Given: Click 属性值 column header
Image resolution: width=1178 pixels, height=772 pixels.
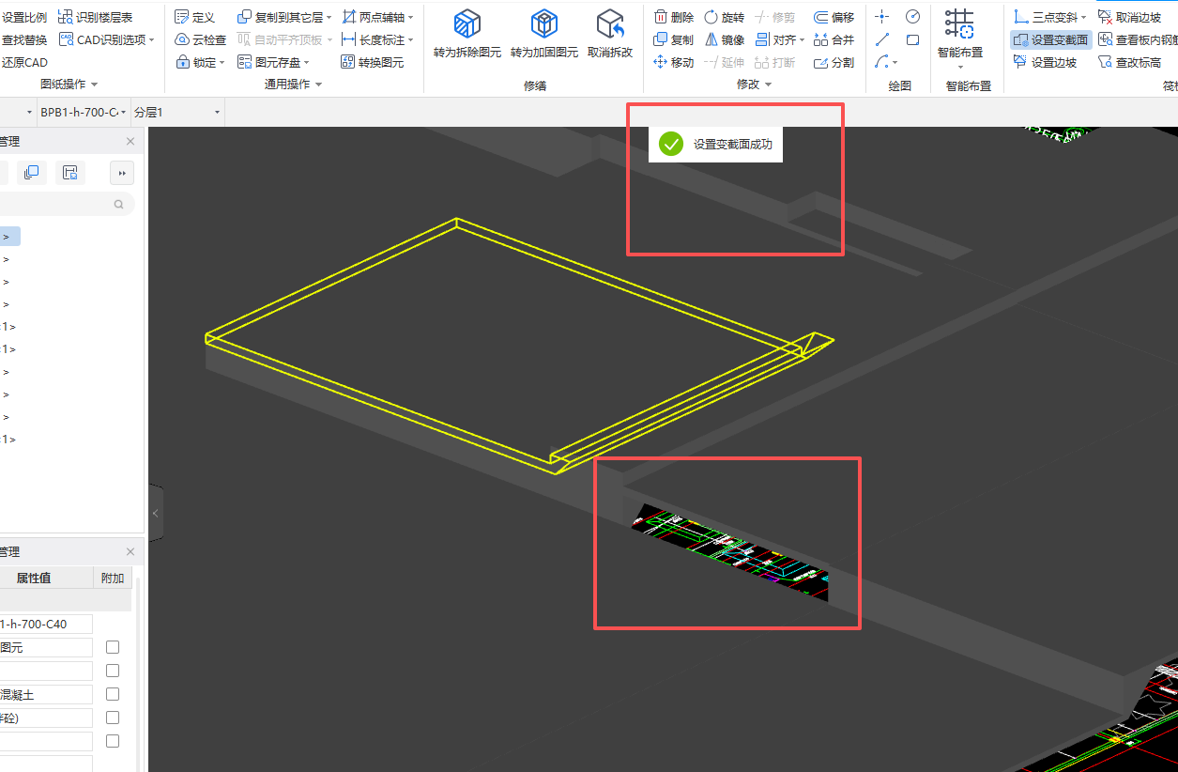Looking at the screenshot, I should (34, 579).
